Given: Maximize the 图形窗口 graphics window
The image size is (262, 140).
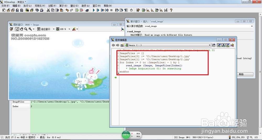Looking at the screenshot, I should pos(121,25).
